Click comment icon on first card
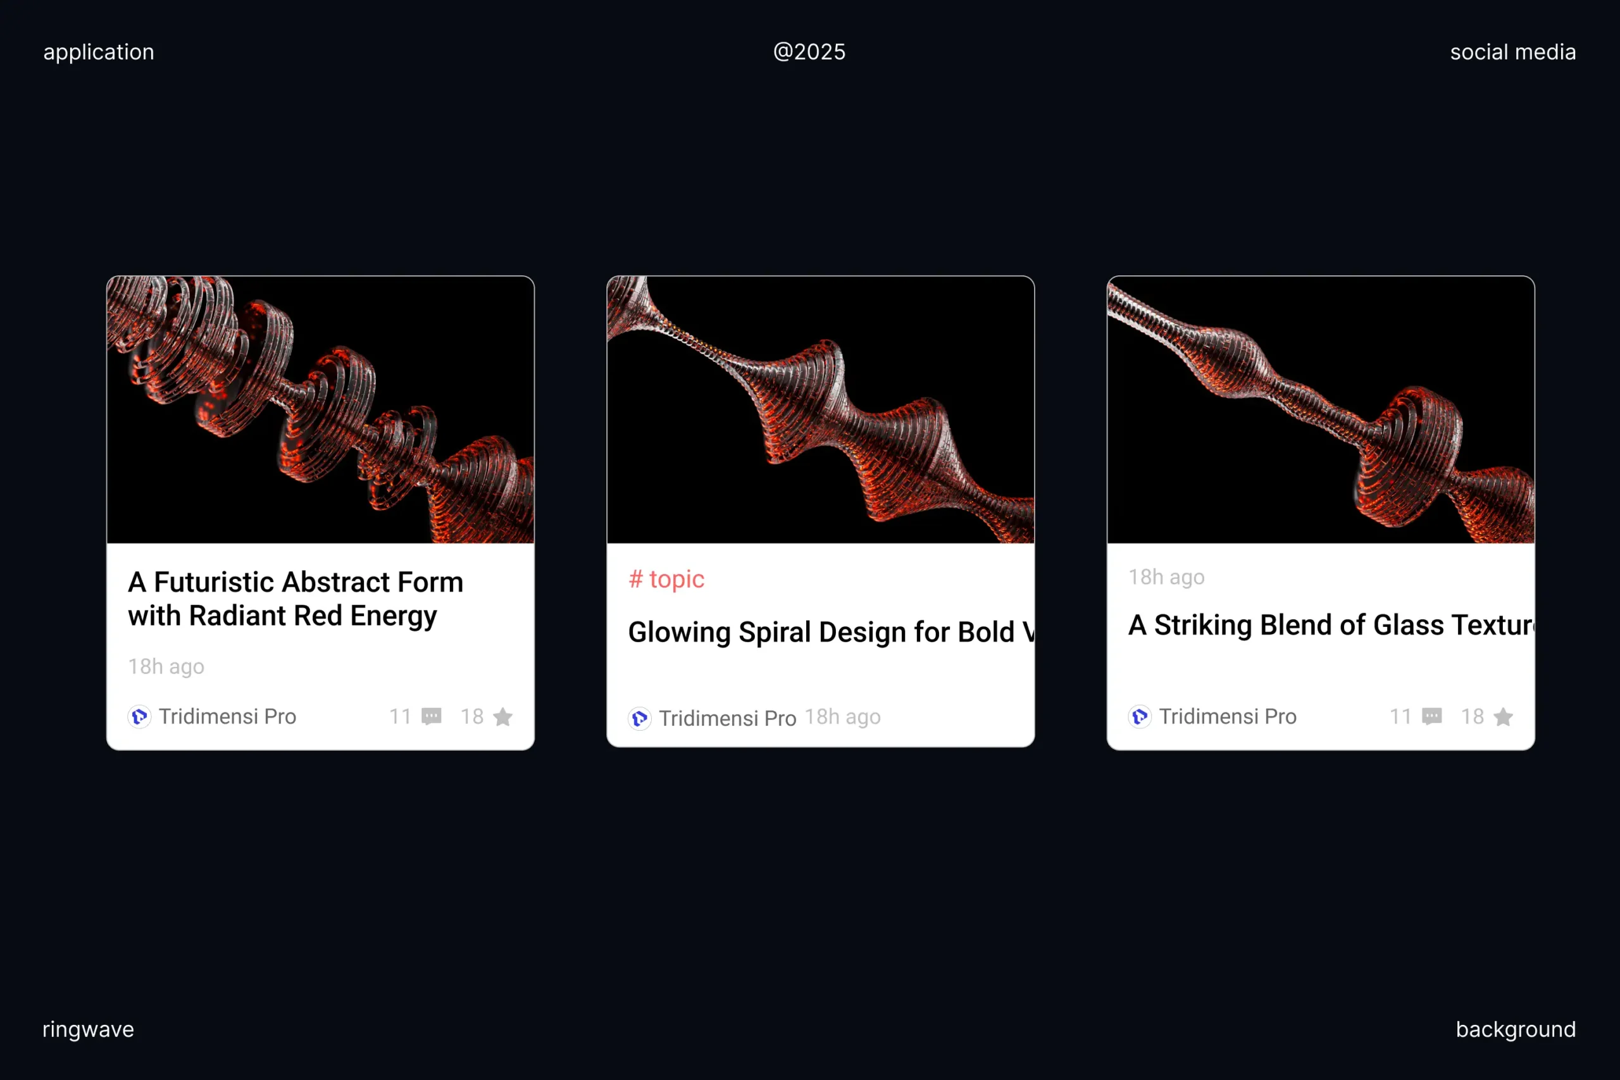The width and height of the screenshot is (1620, 1080). (431, 716)
